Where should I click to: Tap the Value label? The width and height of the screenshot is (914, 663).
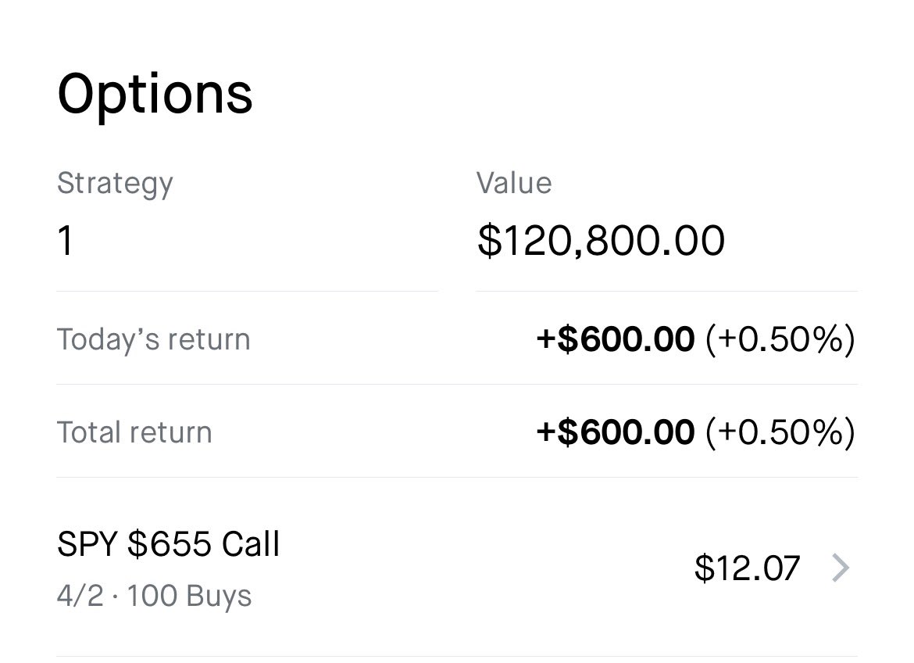pos(514,183)
